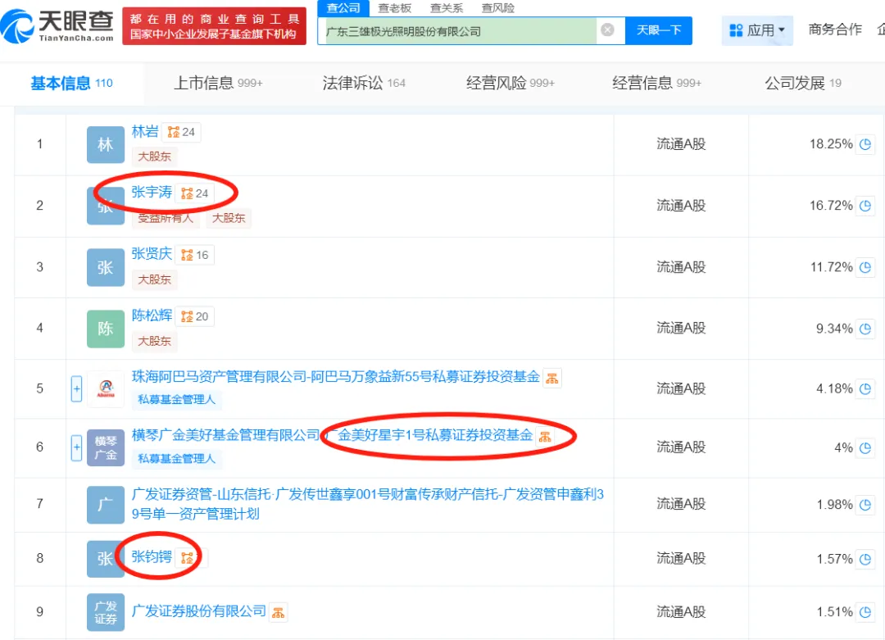Click 大股东 tag under 张贤庆
The image size is (885, 640).
click(x=154, y=280)
